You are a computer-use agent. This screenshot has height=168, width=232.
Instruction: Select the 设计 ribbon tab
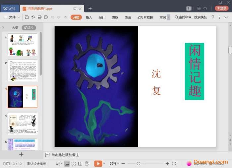point(102,17)
